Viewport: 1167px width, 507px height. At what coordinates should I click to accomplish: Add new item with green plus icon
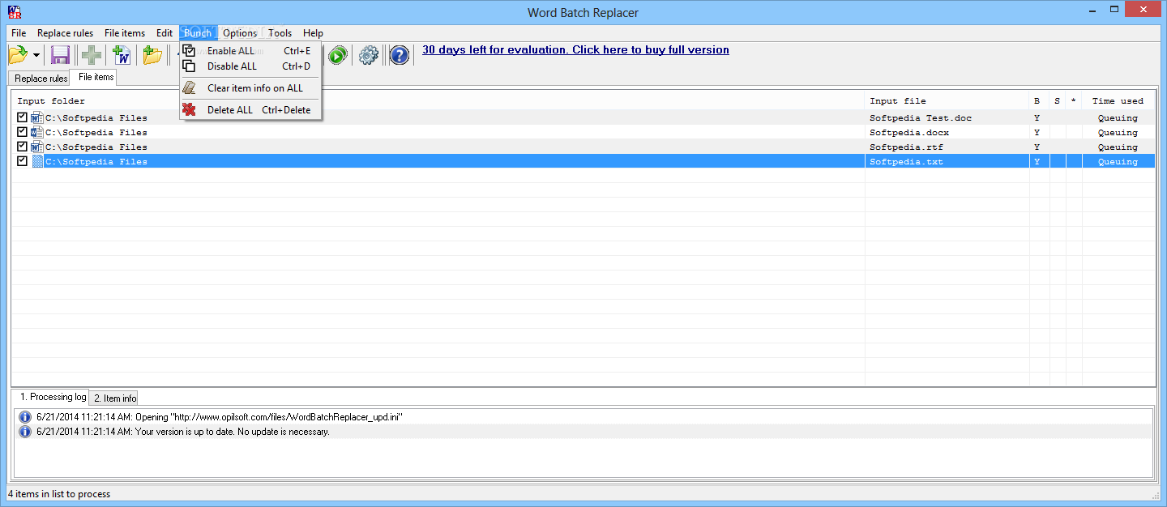pyautogui.click(x=92, y=55)
